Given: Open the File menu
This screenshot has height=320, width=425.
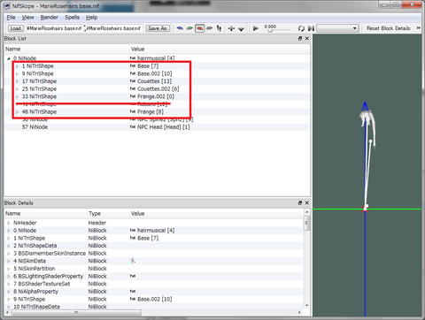Looking at the screenshot, I should tap(11, 18).
